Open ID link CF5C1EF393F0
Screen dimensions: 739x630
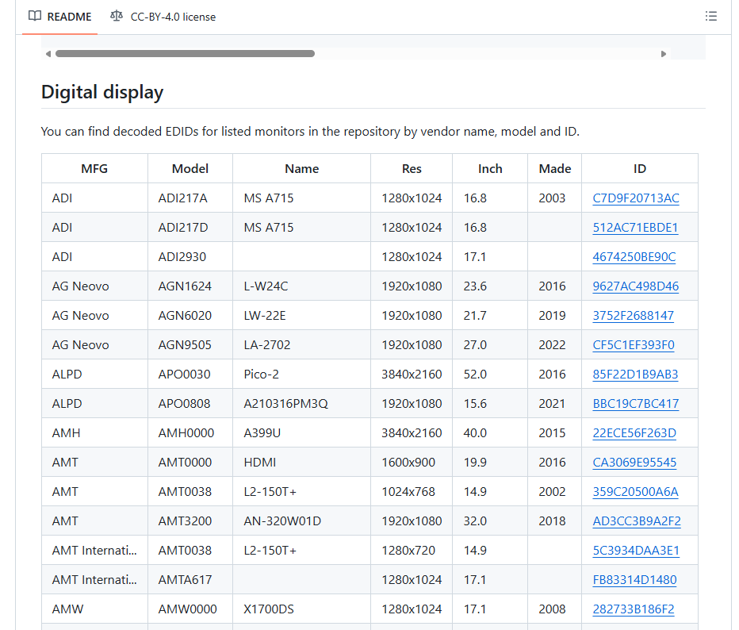[634, 344]
